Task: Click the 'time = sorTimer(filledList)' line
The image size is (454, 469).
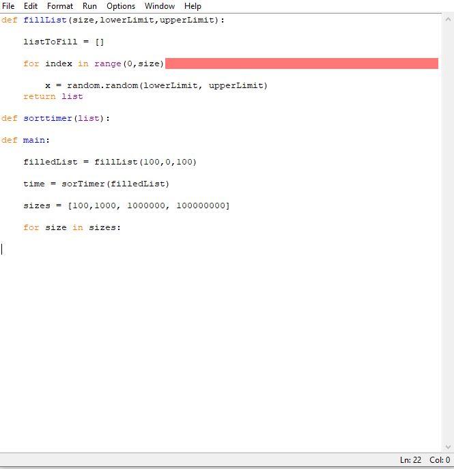Action: (x=96, y=184)
